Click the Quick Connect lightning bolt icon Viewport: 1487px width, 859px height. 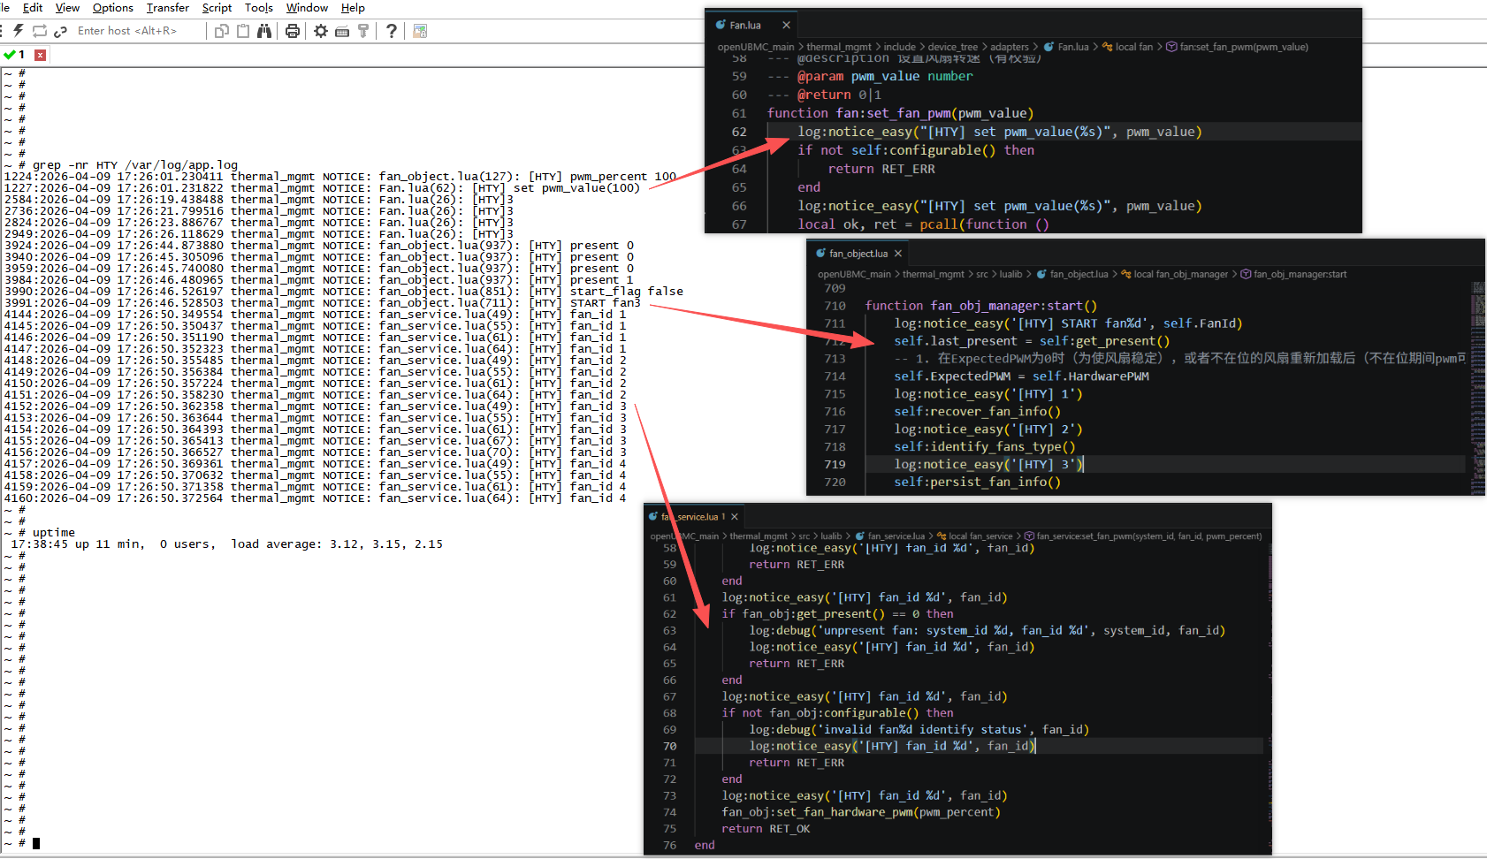[18, 31]
